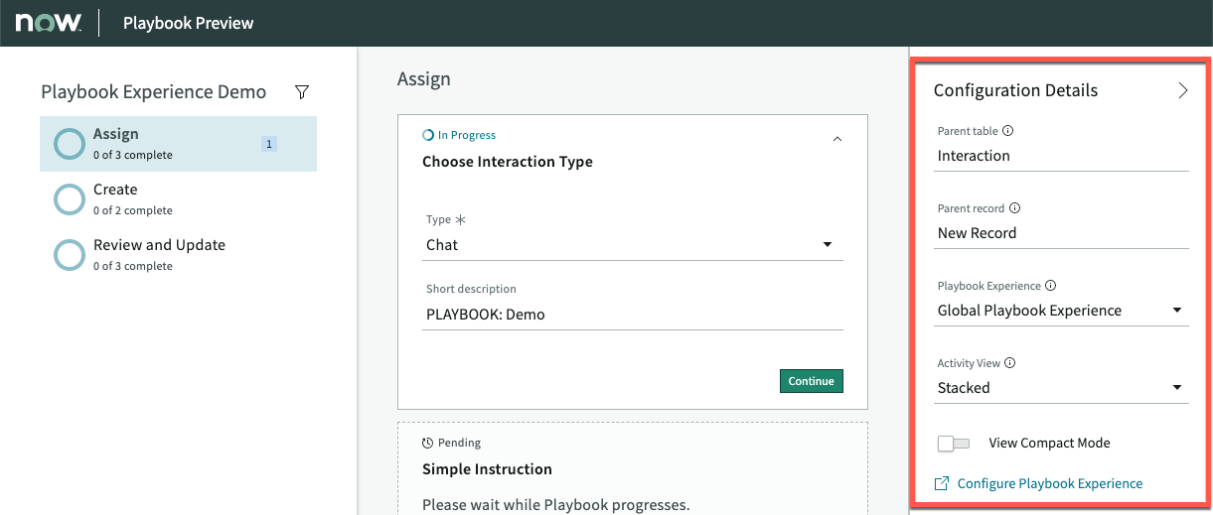Screen dimensions: 1213x515
Task: Click the '0 of 2 complete' text under Create
Action: (x=133, y=210)
